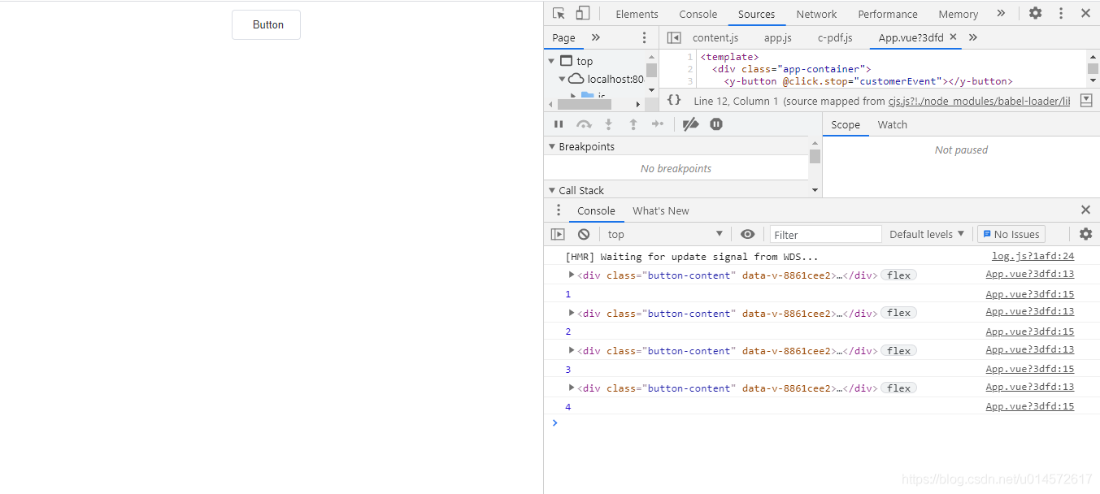Click the clear console icon
The width and height of the screenshot is (1100, 494).
[x=584, y=234]
